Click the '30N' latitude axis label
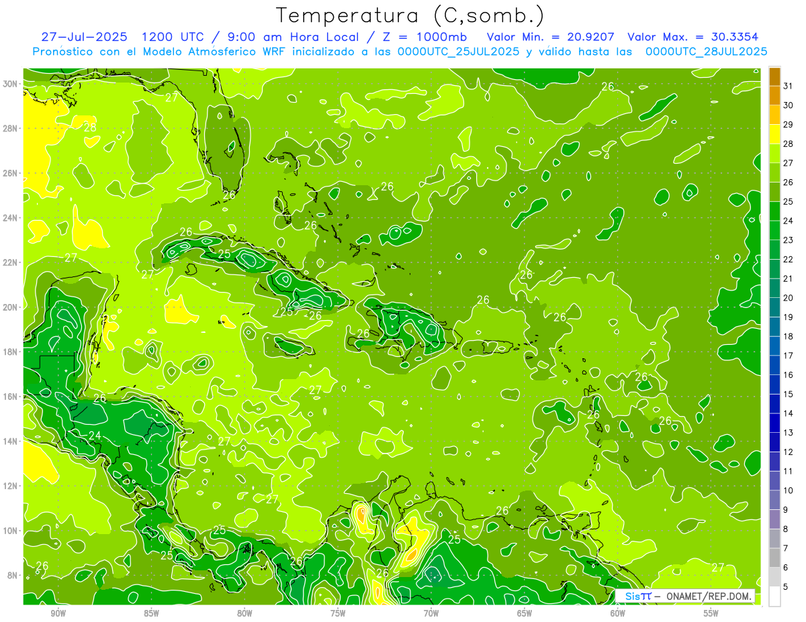806x622 pixels. [x=11, y=84]
